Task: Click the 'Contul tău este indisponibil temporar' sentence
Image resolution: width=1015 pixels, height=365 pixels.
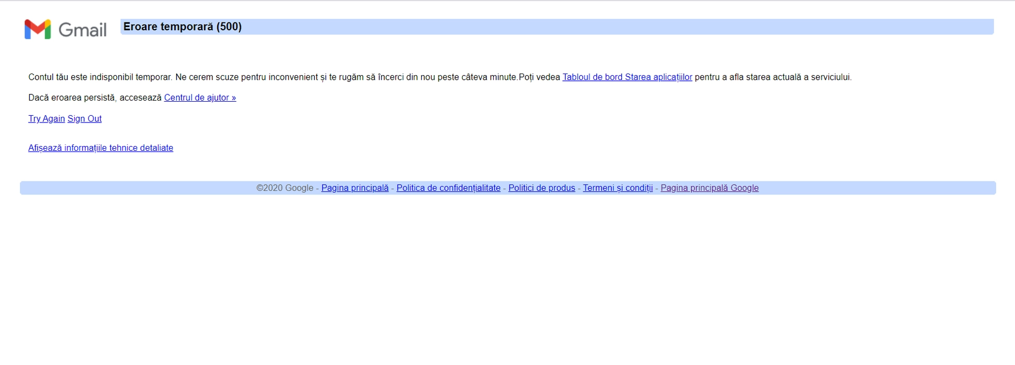Action: (100, 77)
